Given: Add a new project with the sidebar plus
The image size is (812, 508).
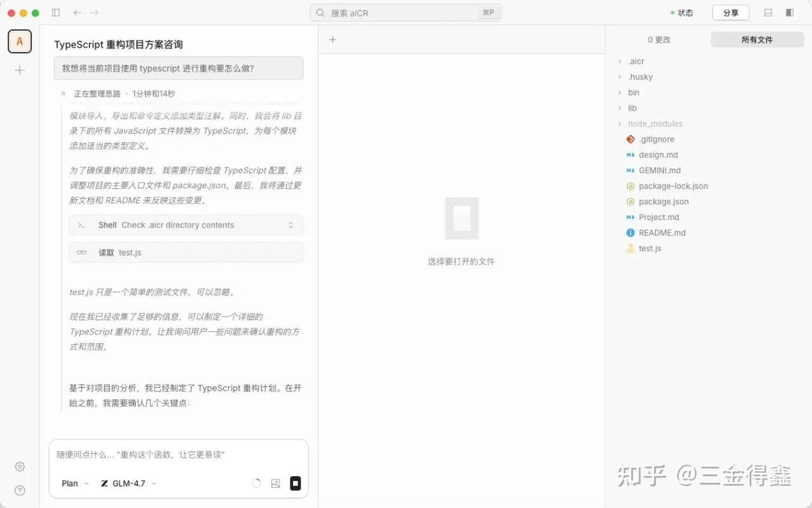Looking at the screenshot, I should click(x=20, y=70).
